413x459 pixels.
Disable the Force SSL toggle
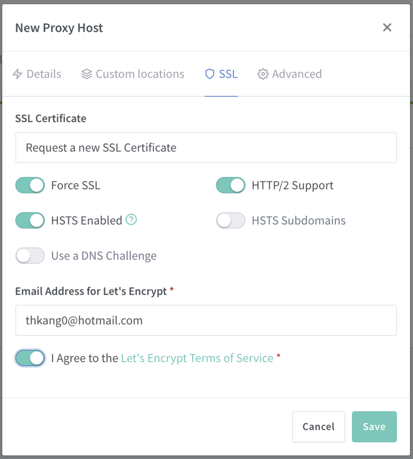click(x=30, y=185)
